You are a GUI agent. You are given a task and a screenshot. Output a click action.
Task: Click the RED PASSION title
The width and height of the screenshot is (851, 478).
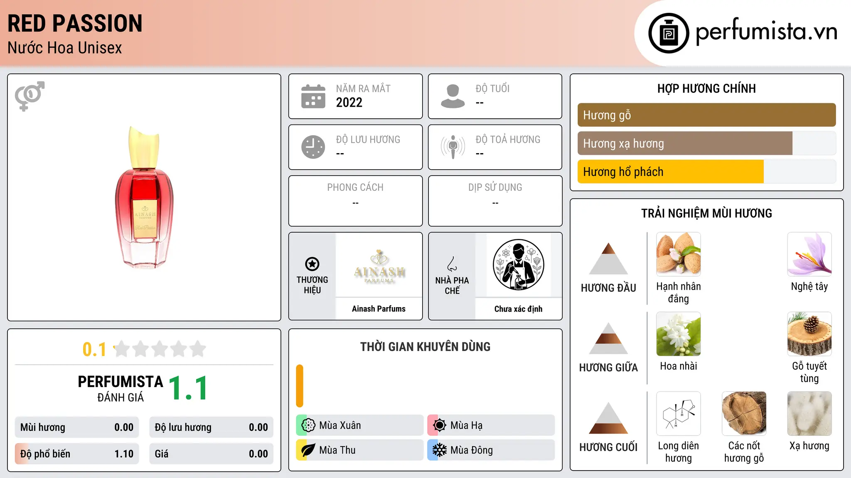[75, 23]
